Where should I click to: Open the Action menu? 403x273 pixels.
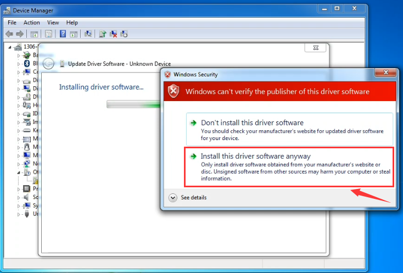point(31,23)
